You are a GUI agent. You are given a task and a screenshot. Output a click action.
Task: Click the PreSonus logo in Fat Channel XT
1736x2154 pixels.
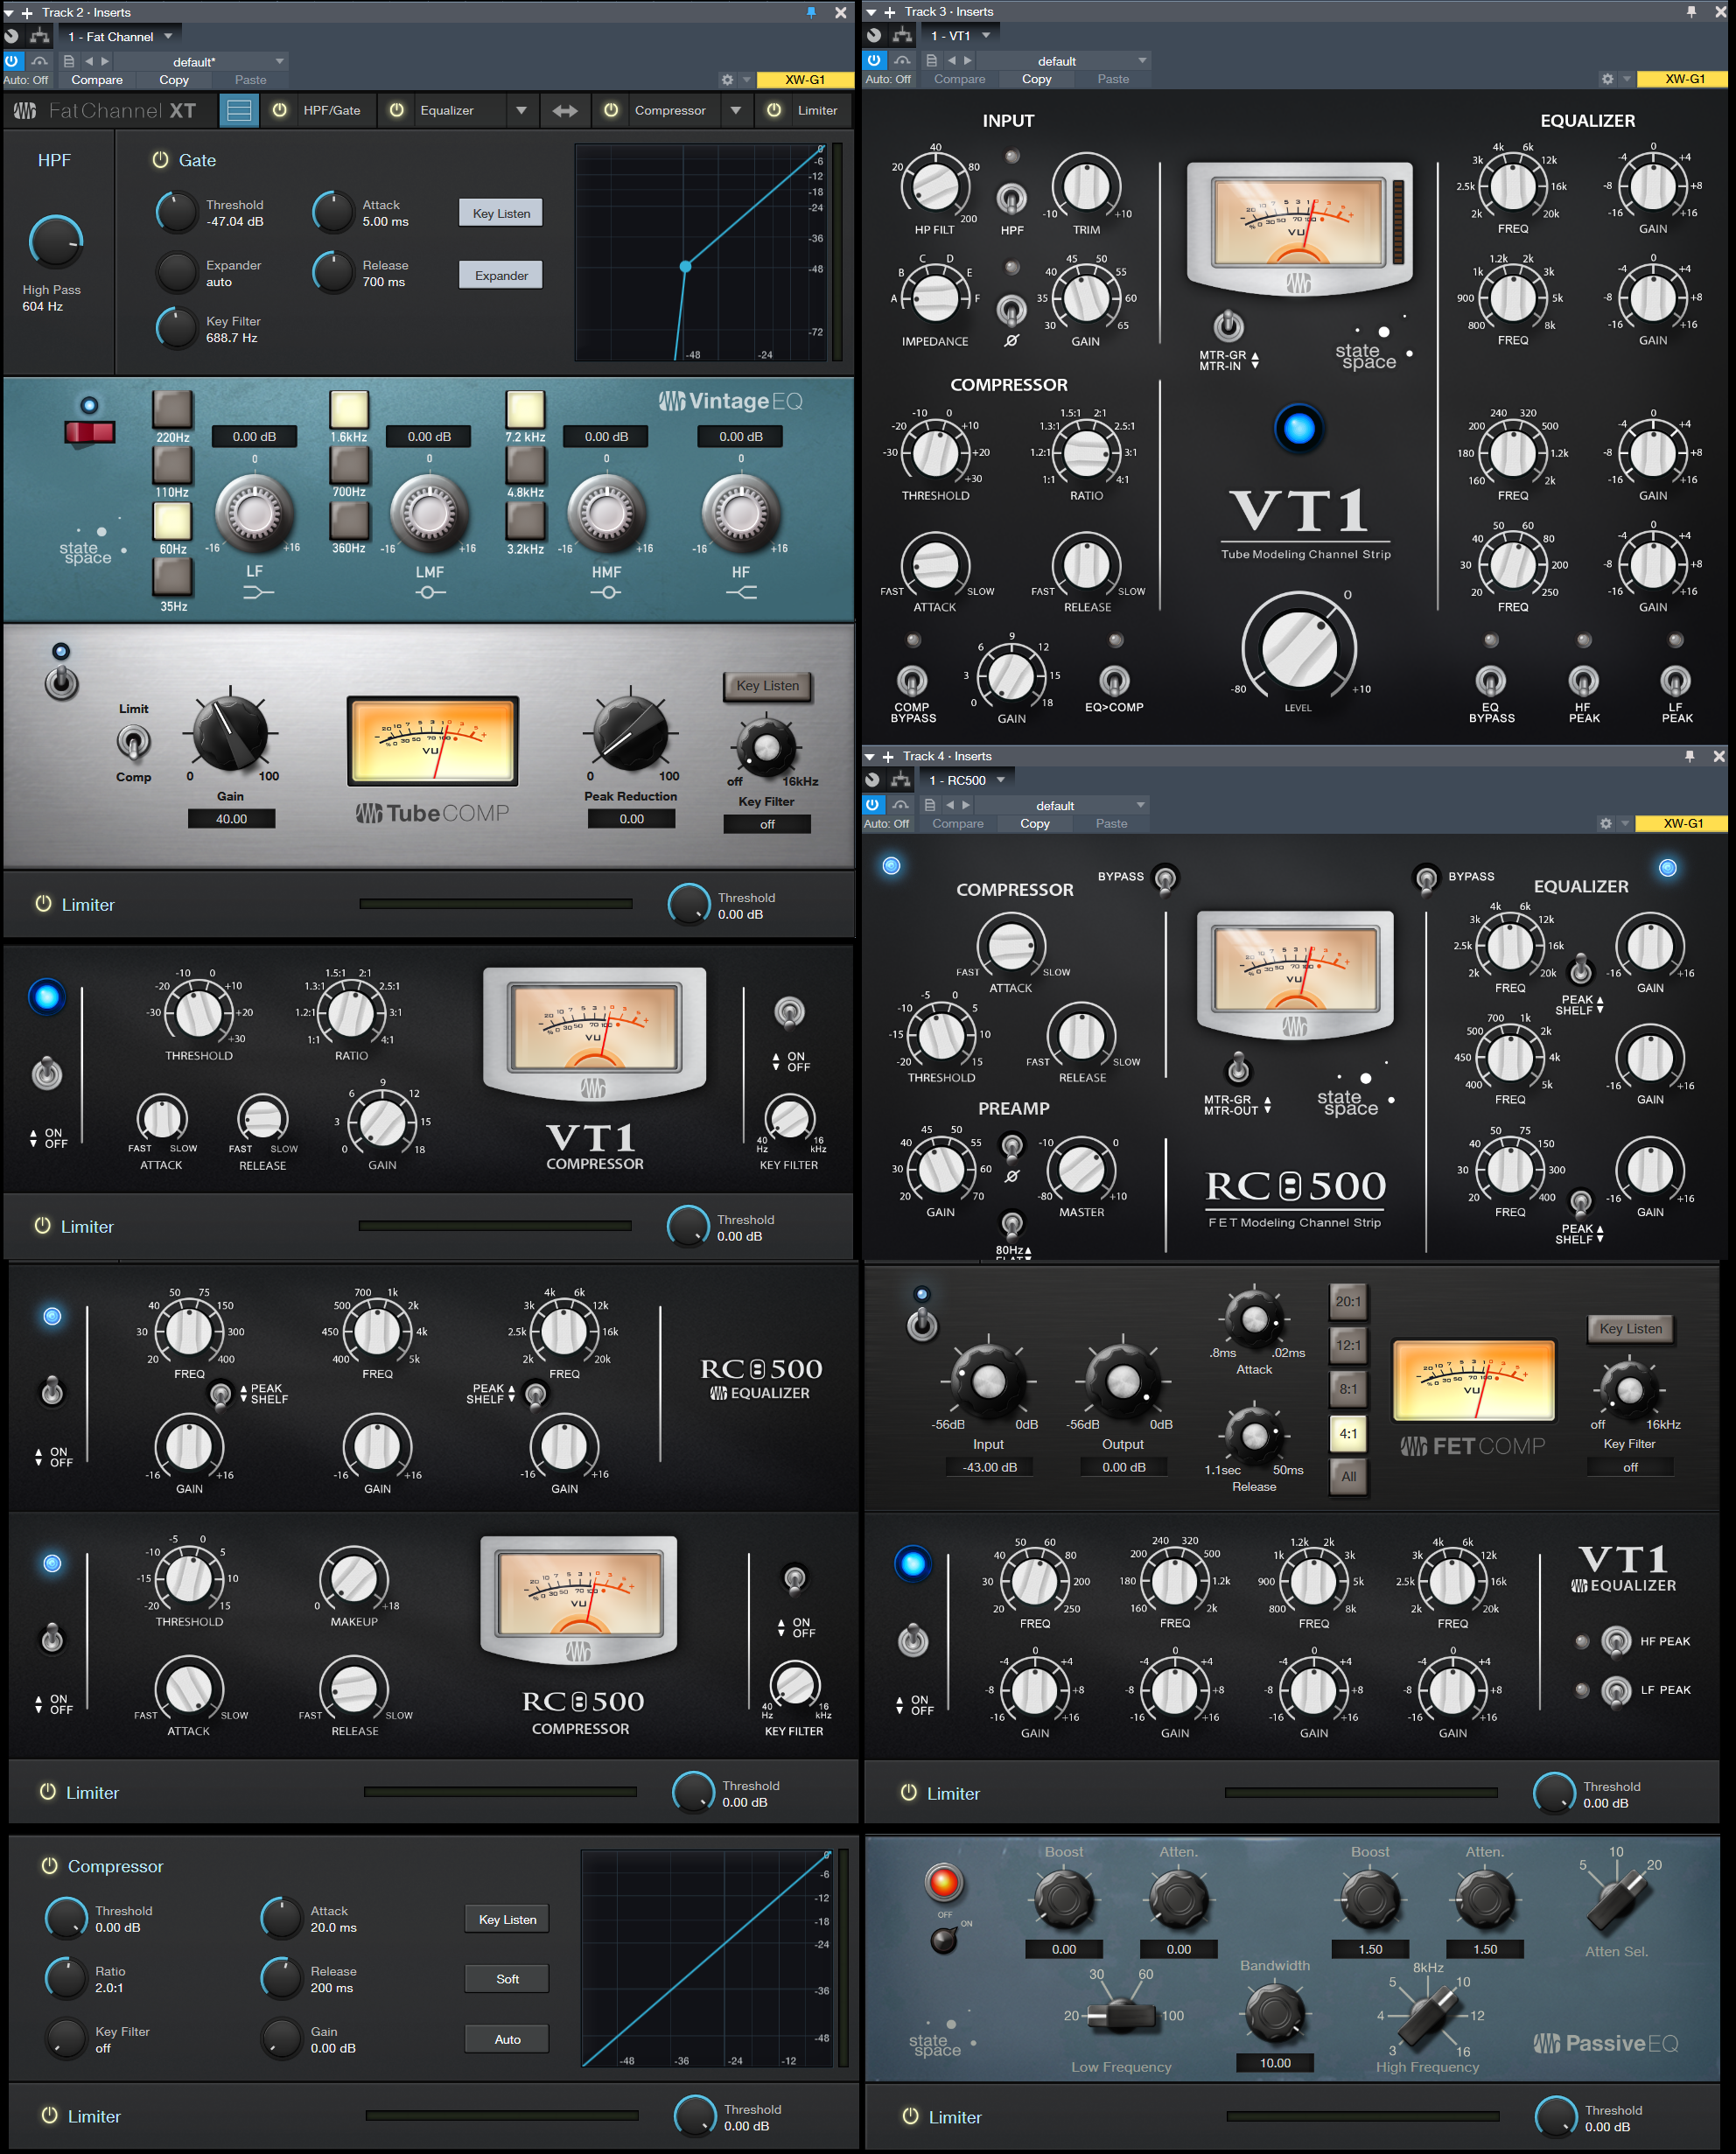coord(25,110)
